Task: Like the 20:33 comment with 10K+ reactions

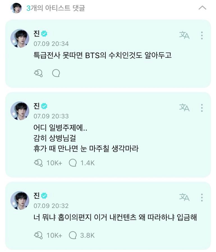Action: point(38,163)
